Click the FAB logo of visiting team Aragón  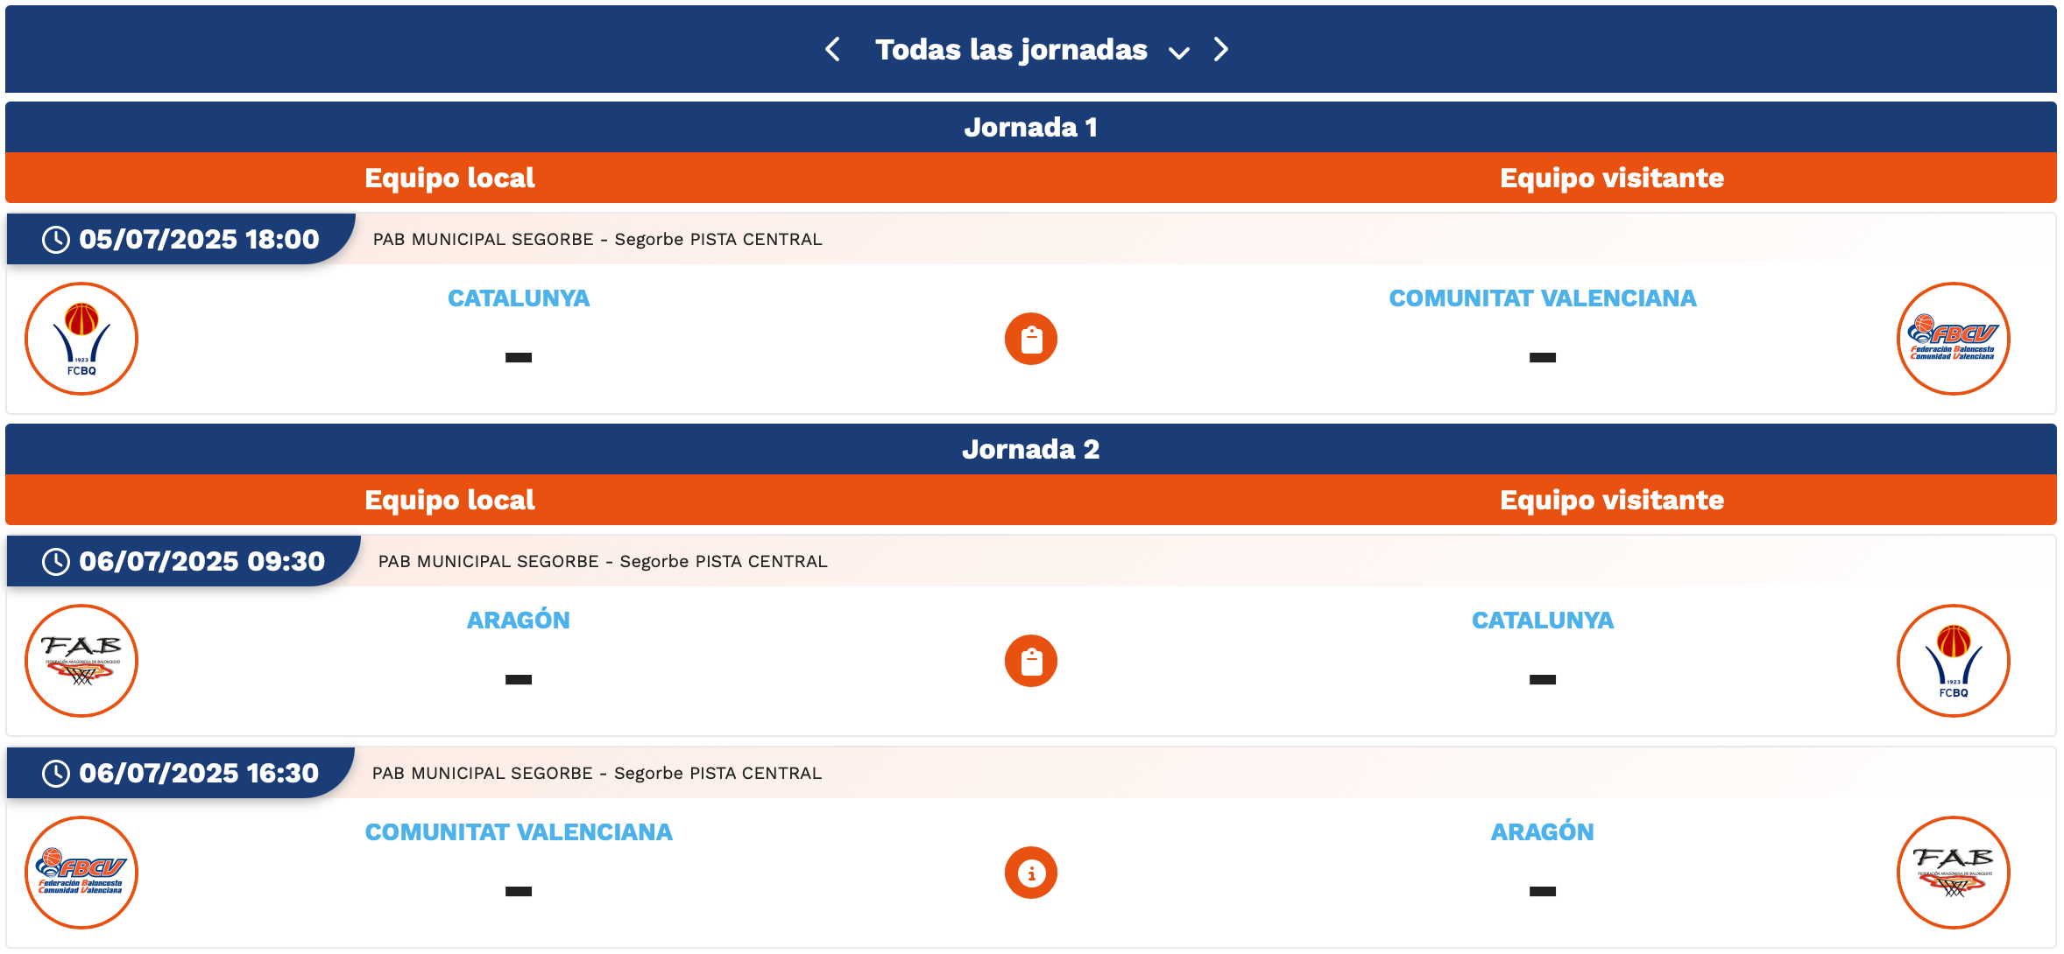click(x=1953, y=873)
